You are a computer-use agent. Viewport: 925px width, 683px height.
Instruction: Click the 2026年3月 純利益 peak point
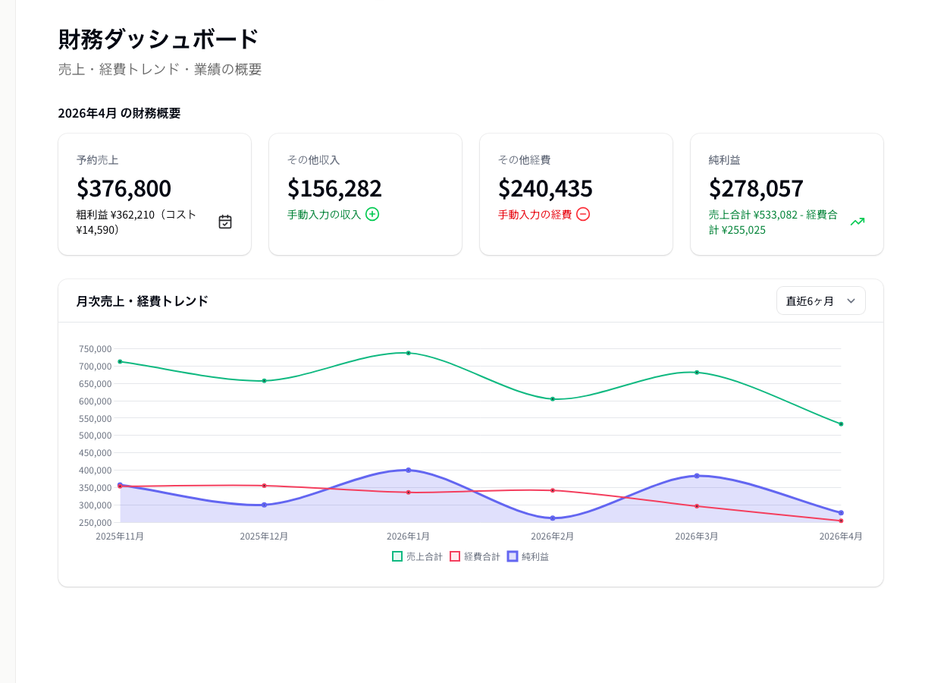pos(696,476)
